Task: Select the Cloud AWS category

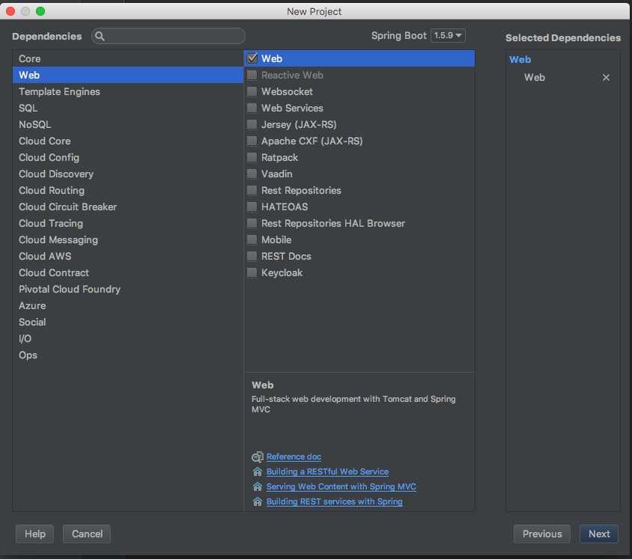Action: pyautogui.click(x=128, y=257)
